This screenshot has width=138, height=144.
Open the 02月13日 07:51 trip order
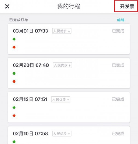69,107
